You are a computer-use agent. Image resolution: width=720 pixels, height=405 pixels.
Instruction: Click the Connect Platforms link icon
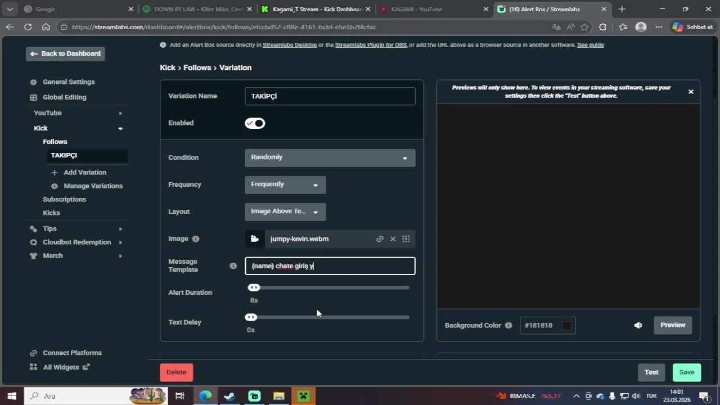click(33, 353)
